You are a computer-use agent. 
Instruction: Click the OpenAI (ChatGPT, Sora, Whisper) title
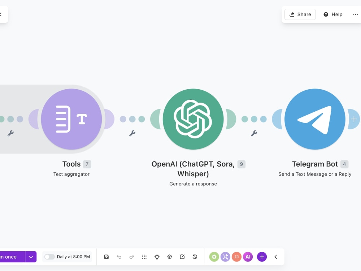coord(193,169)
